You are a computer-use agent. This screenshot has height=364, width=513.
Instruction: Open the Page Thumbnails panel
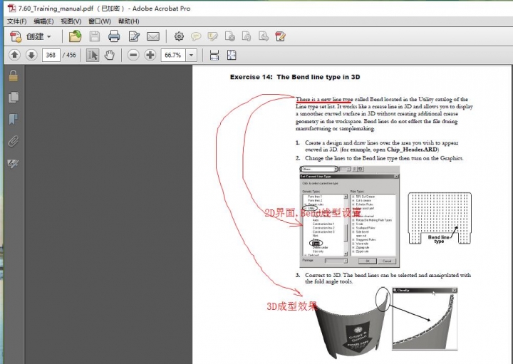[x=13, y=97]
